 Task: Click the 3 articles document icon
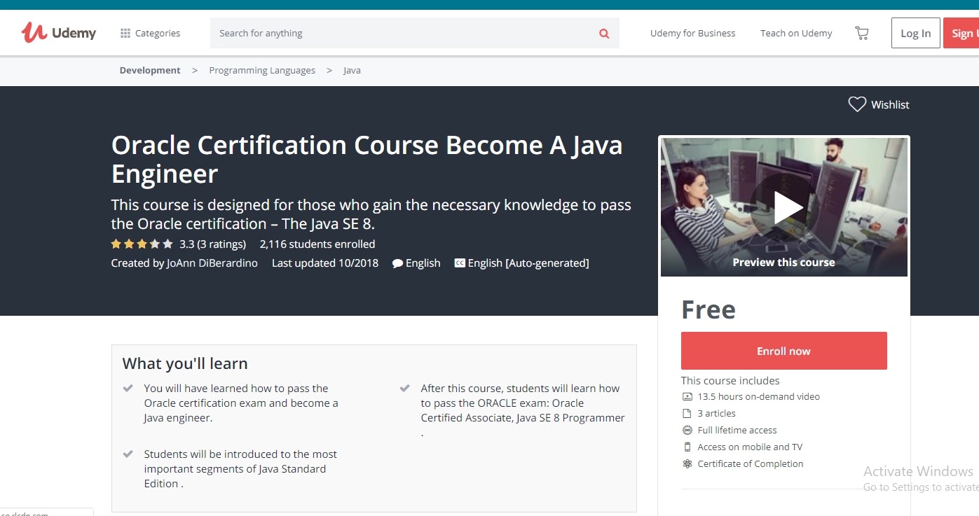click(x=687, y=413)
